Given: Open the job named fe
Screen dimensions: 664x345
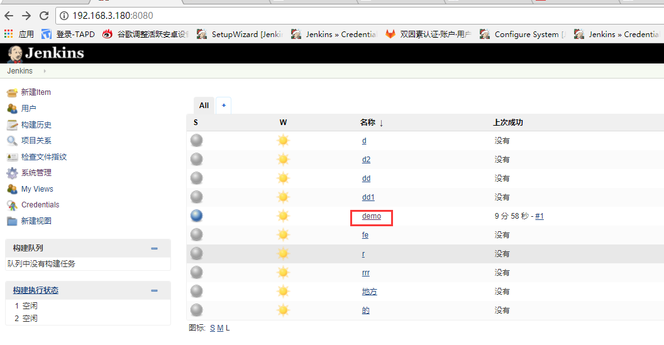Looking at the screenshot, I should [x=365, y=235].
